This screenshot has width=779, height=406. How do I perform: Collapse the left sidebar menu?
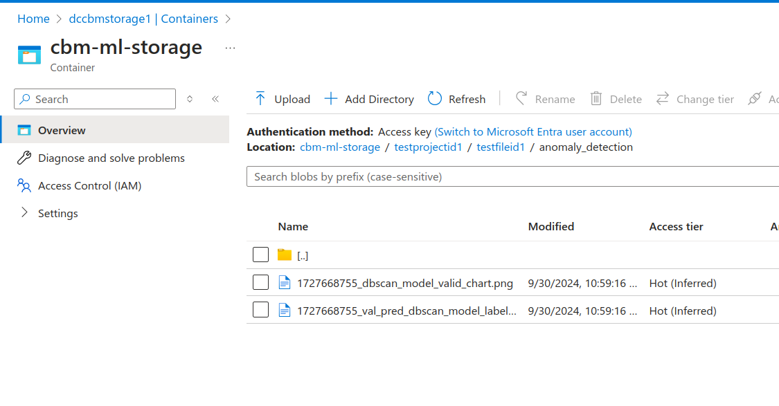click(215, 99)
